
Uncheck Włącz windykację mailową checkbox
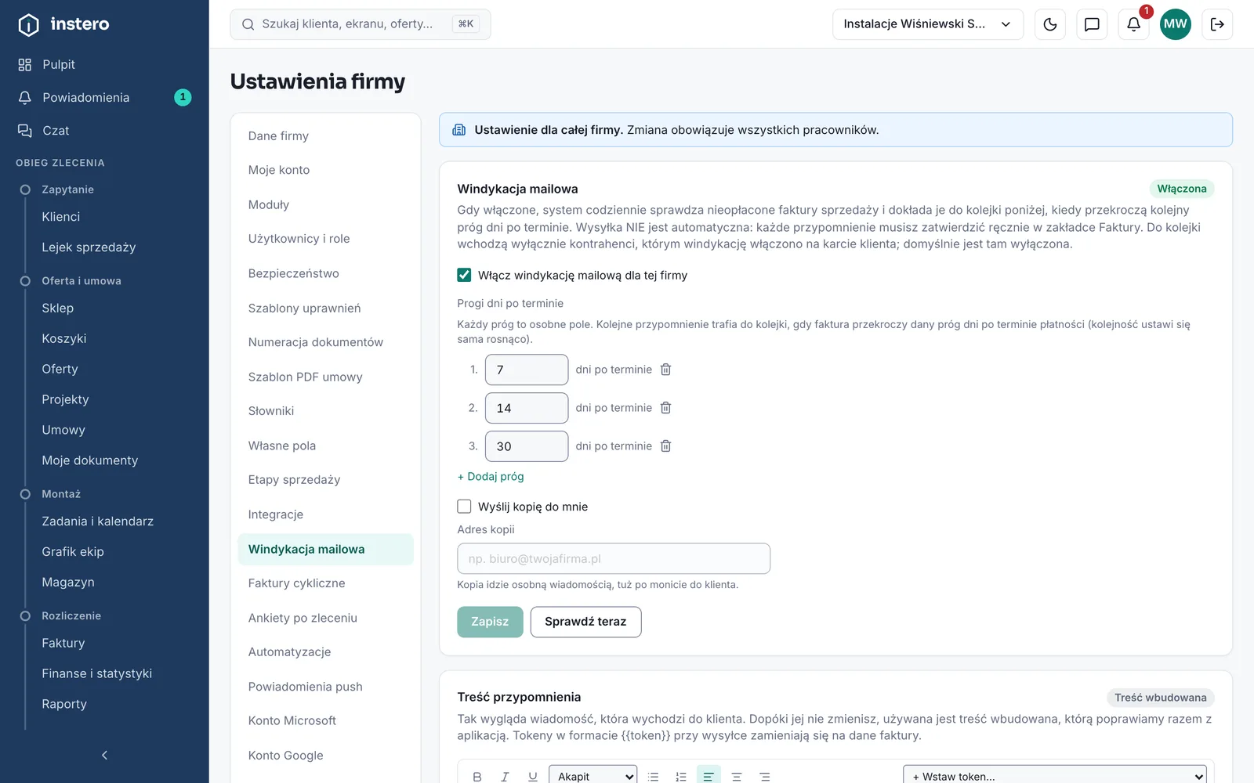point(464,275)
